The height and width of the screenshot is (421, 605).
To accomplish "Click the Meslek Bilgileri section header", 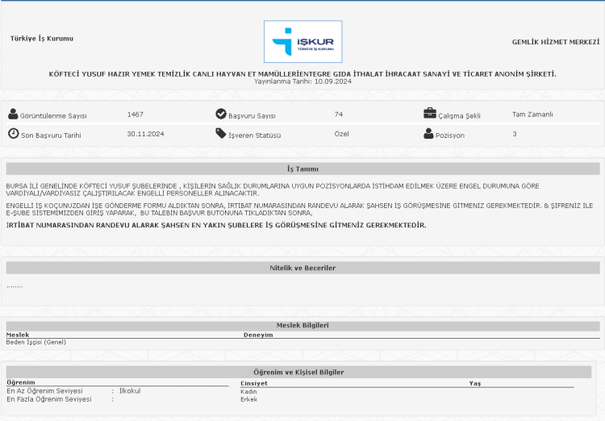I will point(302,325).
